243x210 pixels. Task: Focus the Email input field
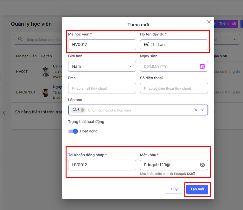pyautogui.click(x=102, y=88)
